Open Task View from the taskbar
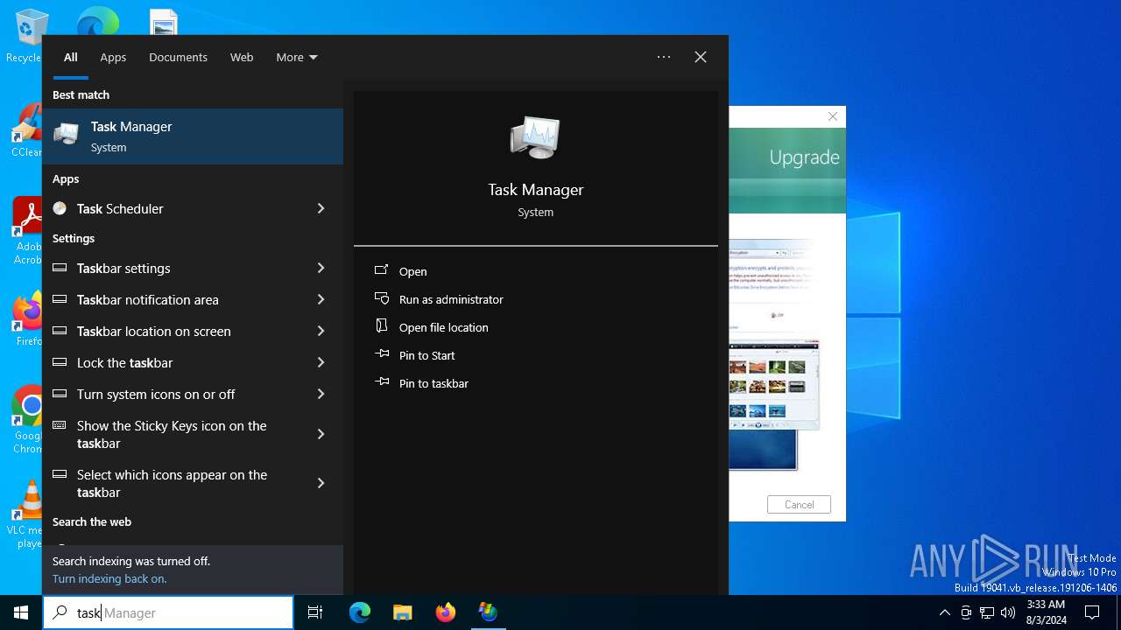Viewport: 1121px width, 630px height. point(315,612)
